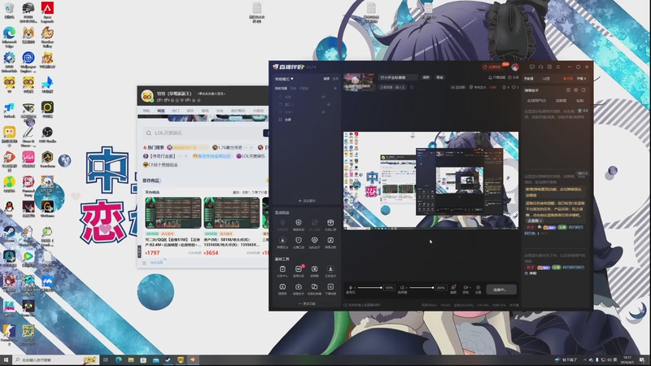Open the CF找个房陪陪玩 hot search link

[x=160, y=165]
